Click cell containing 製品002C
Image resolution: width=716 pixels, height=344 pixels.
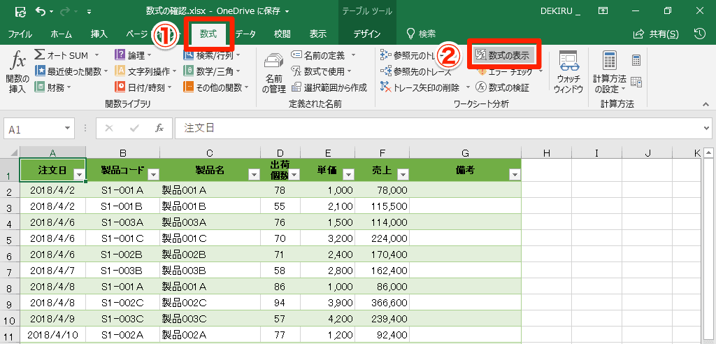point(210,303)
